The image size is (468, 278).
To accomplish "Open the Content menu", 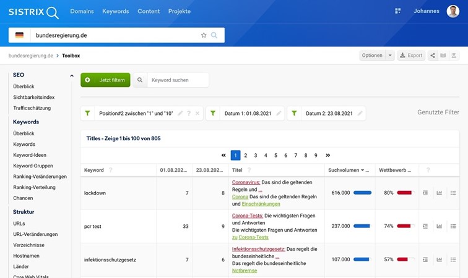I will (x=149, y=11).
